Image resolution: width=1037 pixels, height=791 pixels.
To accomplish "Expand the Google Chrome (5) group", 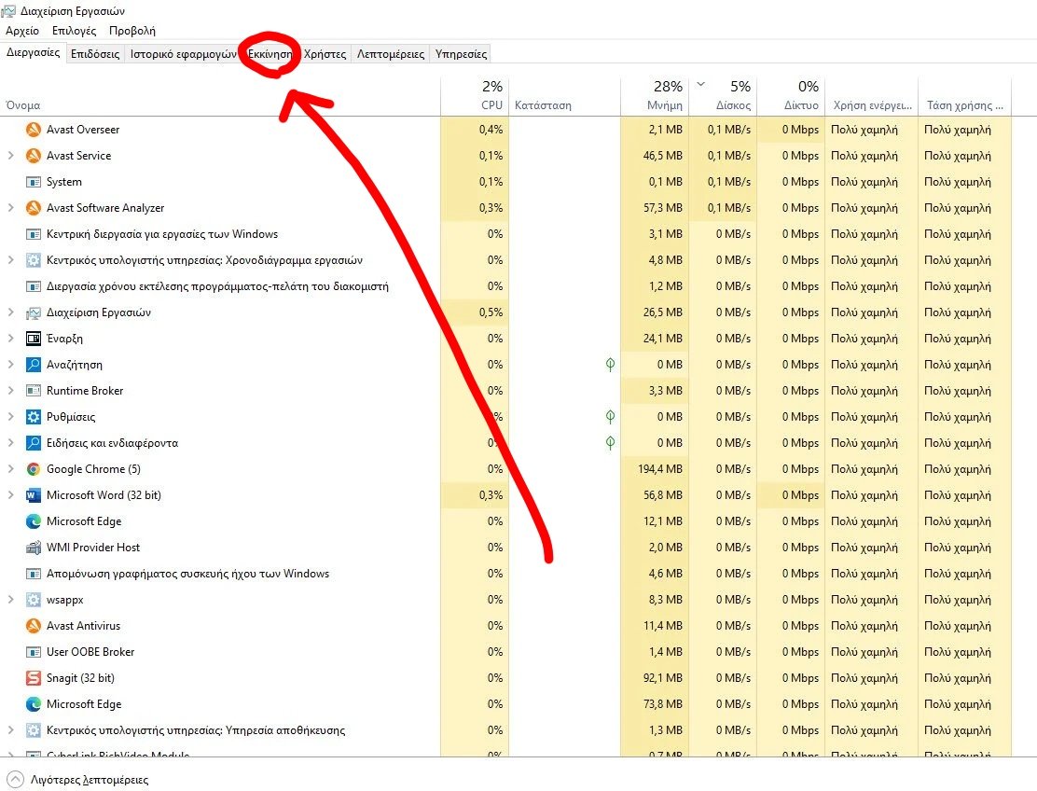I will point(10,469).
